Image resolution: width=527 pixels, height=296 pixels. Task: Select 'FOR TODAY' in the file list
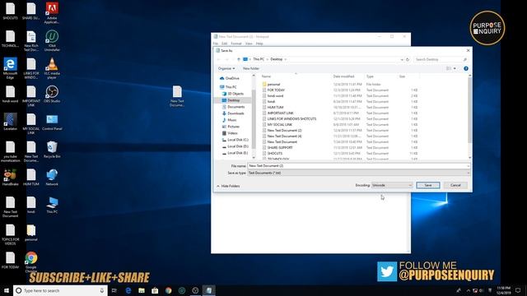276,90
